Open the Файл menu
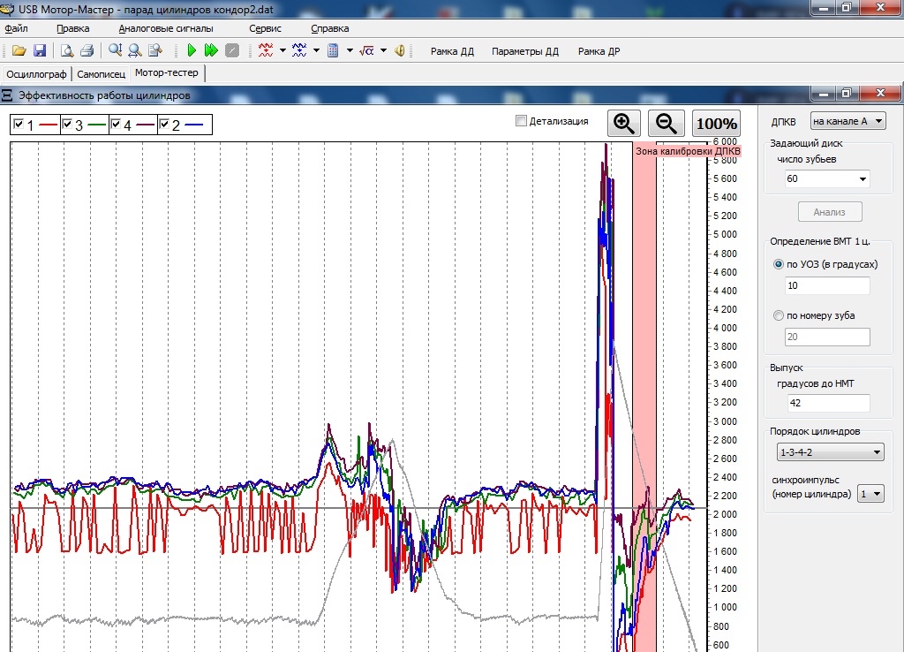This screenshot has width=904, height=652. click(x=16, y=28)
